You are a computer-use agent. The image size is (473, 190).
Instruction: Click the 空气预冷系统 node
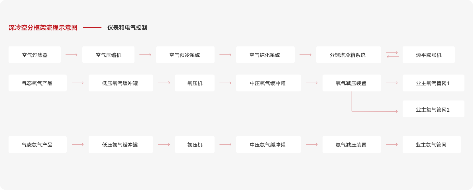tap(185, 55)
